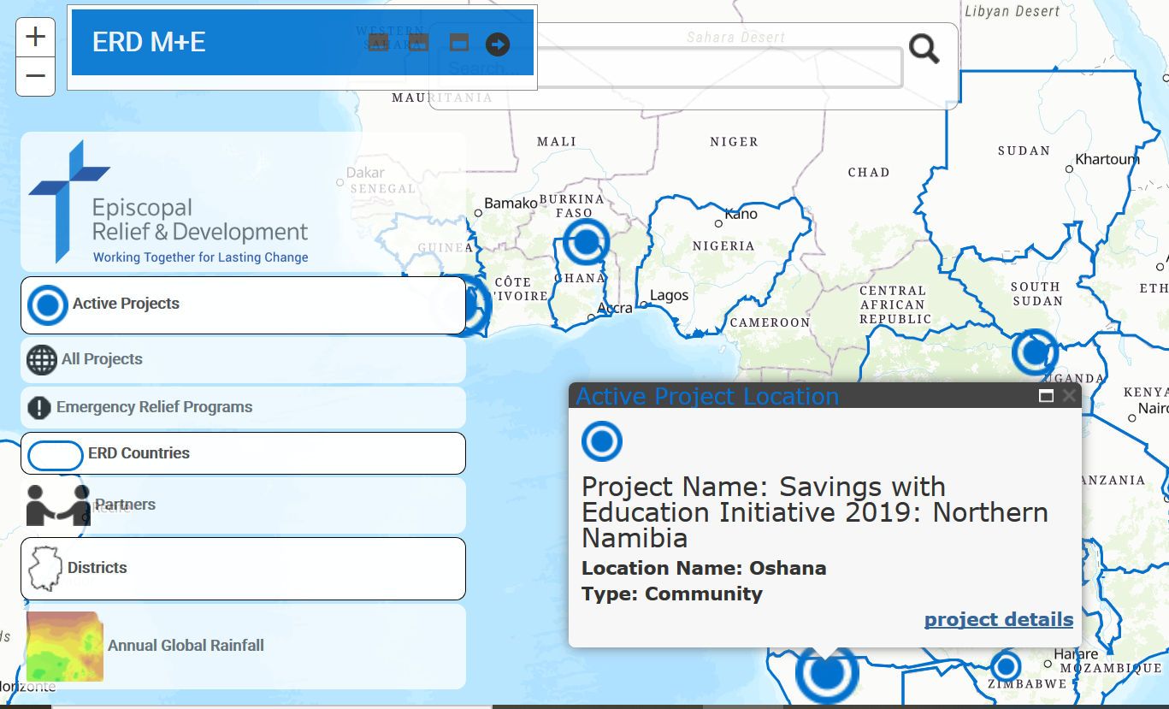Click the NIGERIA country label
The height and width of the screenshot is (709, 1169).
tap(723, 245)
